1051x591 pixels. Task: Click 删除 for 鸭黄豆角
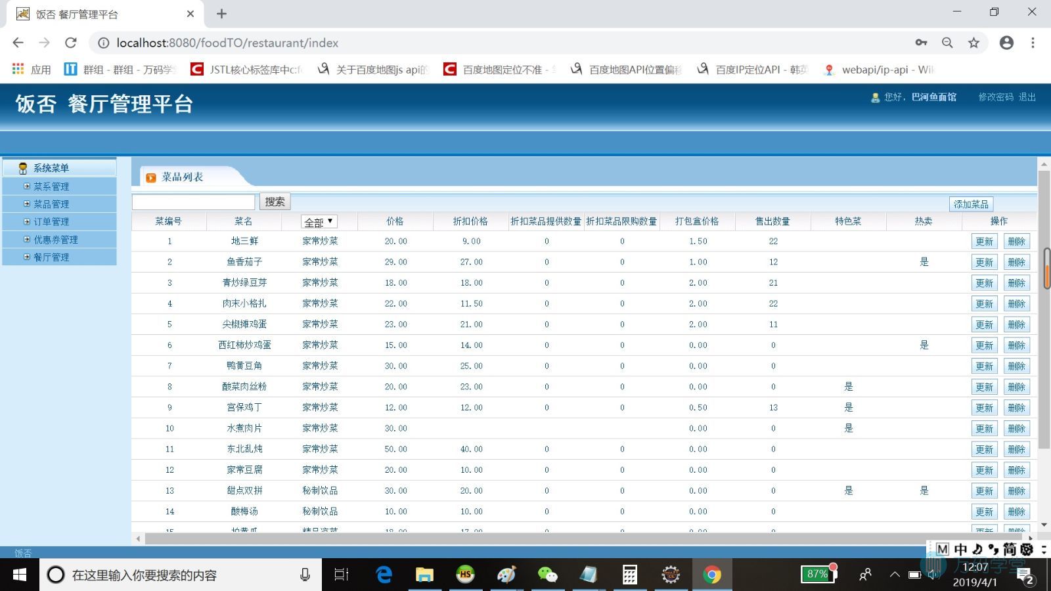1016,366
